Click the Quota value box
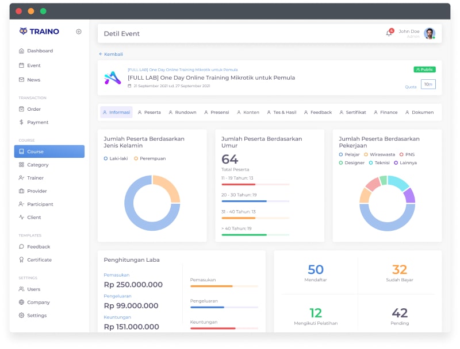Viewport: 460px width, 349px height. [428, 84]
